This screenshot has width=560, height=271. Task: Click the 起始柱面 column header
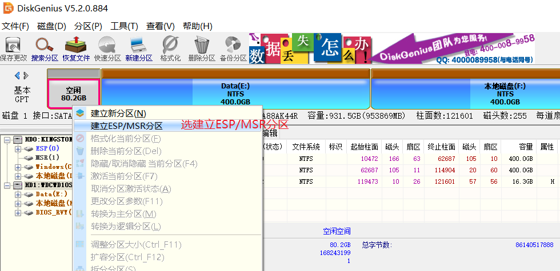pyautogui.click(x=364, y=147)
